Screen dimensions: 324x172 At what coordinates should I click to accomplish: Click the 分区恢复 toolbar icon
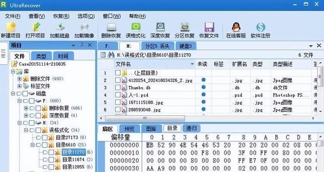pos(184,28)
